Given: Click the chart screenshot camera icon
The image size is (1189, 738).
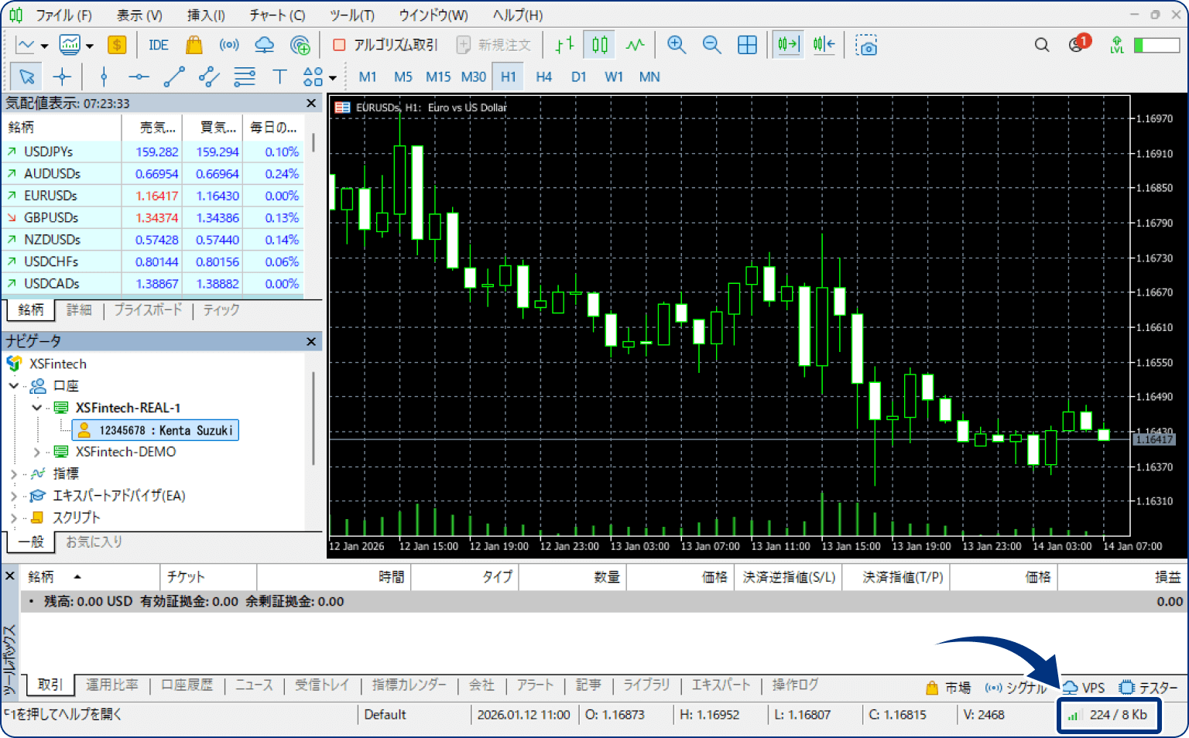Looking at the screenshot, I should click(x=866, y=45).
